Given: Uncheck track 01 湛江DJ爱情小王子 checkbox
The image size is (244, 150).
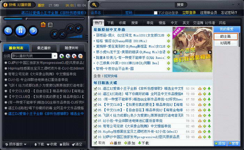Looking at the screenshot, I should coord(95,89).
